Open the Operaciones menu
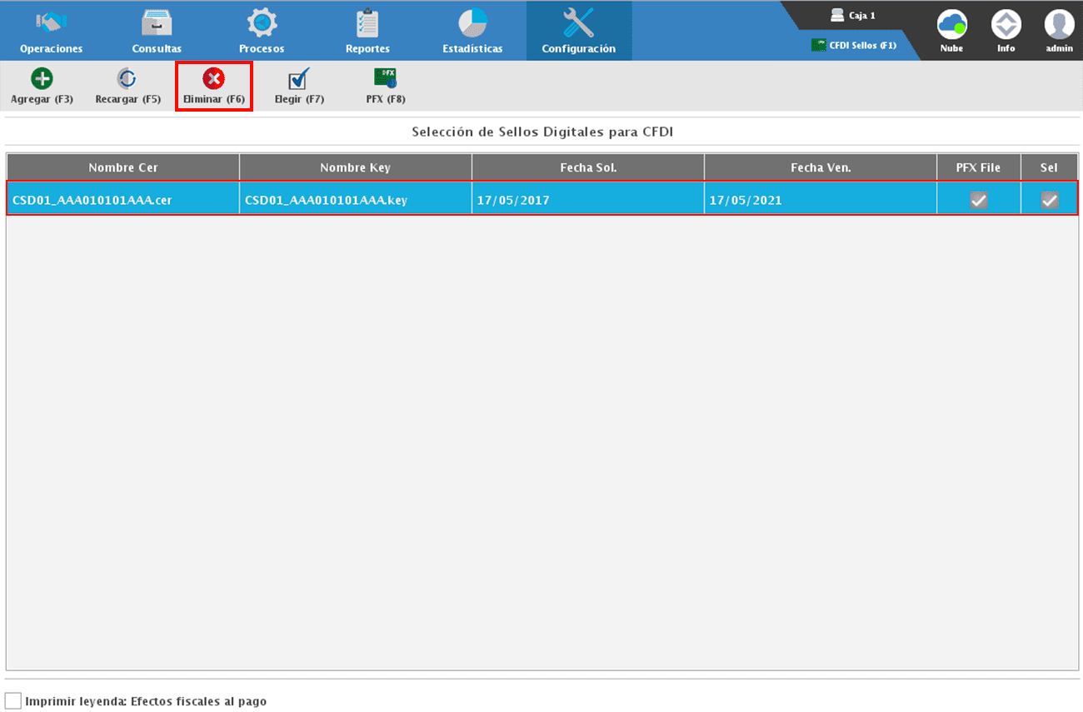 pos(52,31)
